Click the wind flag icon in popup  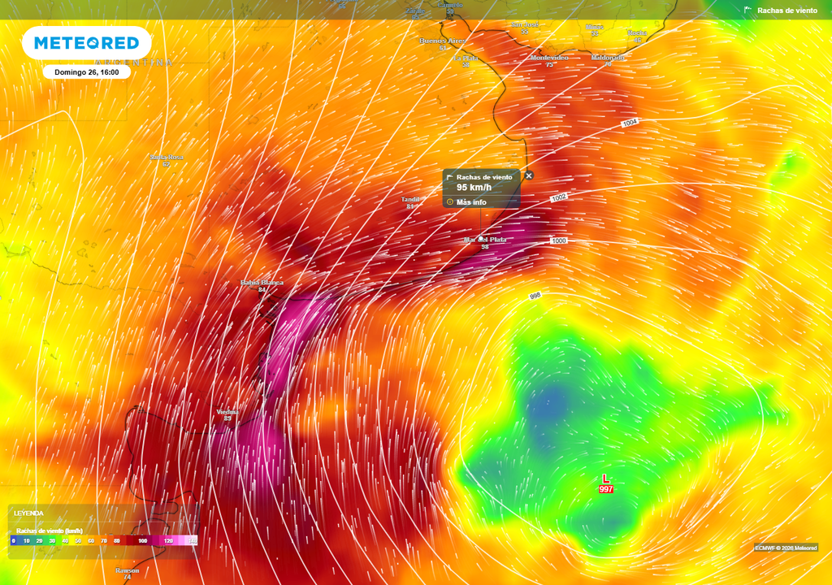(450, 176)
